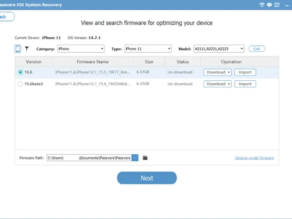Import firmware for version 15.6beta3
292x219 pixels.
[245, 84]
